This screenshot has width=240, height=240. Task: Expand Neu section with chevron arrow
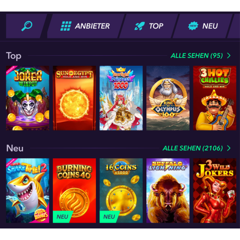click(229, 148)
